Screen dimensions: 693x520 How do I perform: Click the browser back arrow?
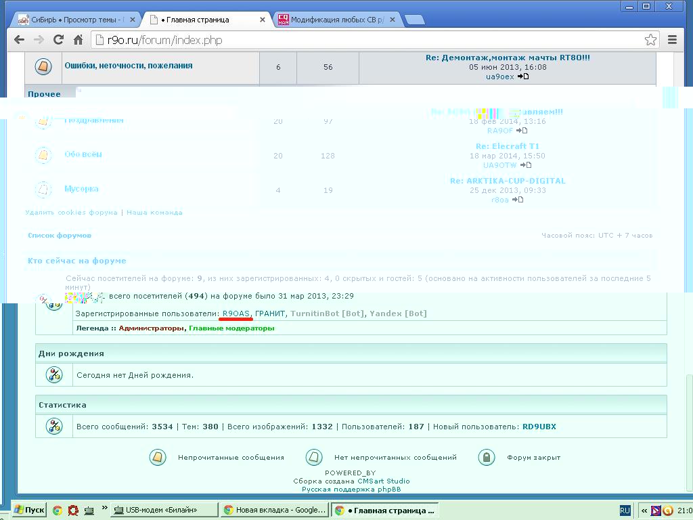point(18,40)
